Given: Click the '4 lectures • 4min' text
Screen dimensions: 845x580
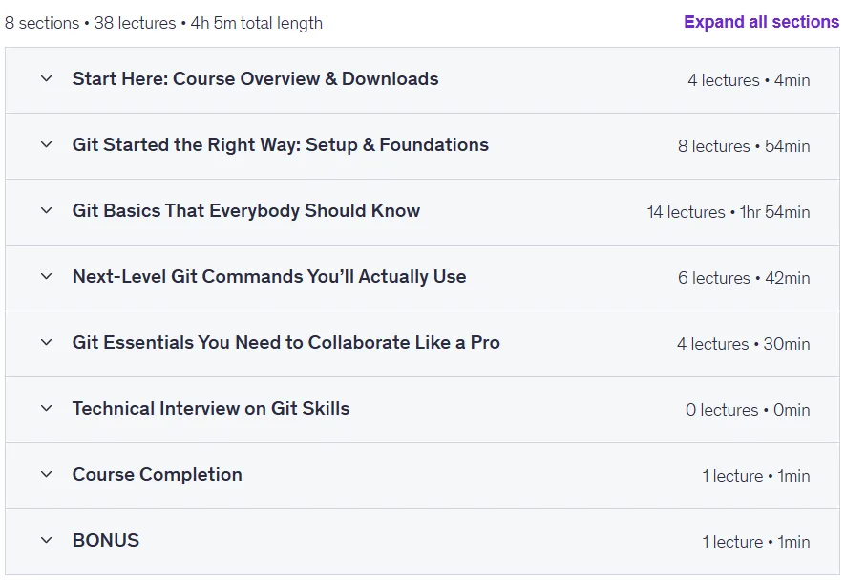Looking at the screenshot, I should coord(749,80).
